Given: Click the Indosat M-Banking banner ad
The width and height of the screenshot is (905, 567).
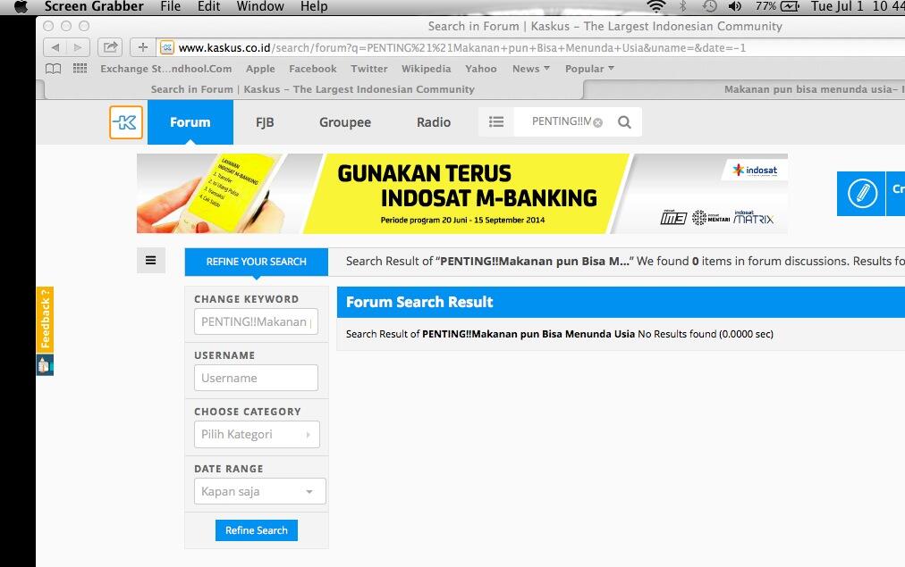Looking at the screenshot, I should point(462,194).
